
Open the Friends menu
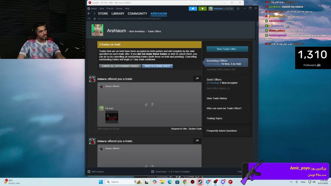tap(110, 9)
